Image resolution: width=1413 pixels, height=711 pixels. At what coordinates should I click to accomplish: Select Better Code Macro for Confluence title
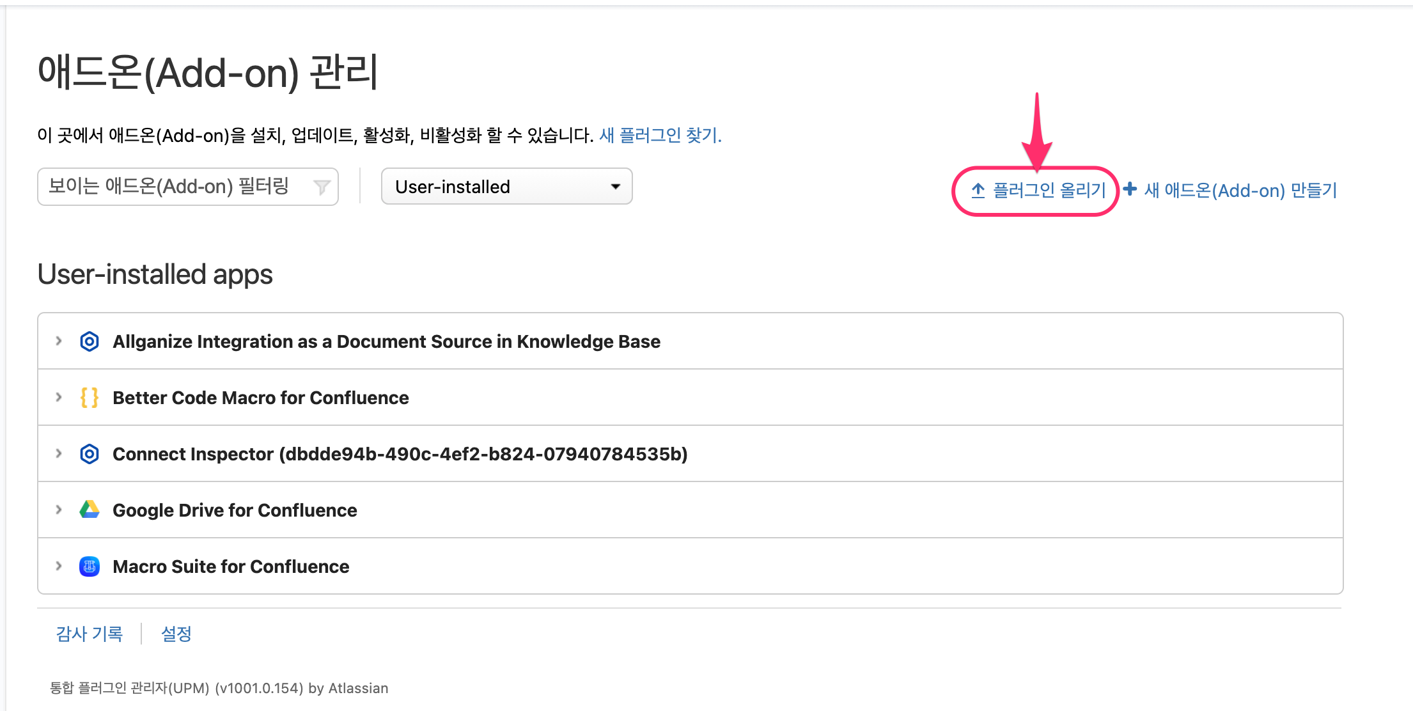point(261,398)
